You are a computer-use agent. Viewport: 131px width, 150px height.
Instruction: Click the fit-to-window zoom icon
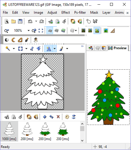pos(41,31)
